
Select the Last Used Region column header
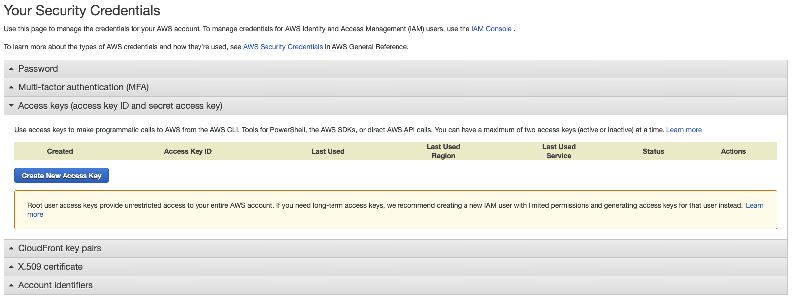coord(443,151)
